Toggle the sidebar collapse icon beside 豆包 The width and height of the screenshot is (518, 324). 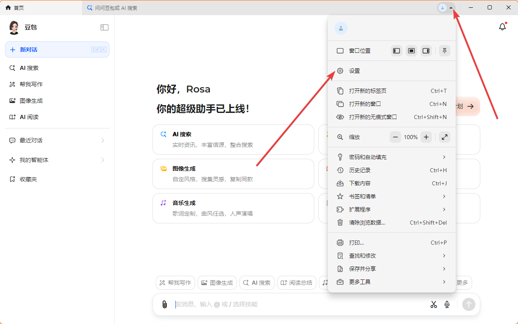(105, 27)
